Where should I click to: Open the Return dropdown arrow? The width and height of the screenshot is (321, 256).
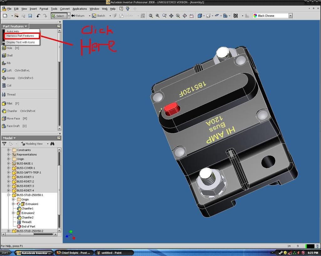pos(89,16)
